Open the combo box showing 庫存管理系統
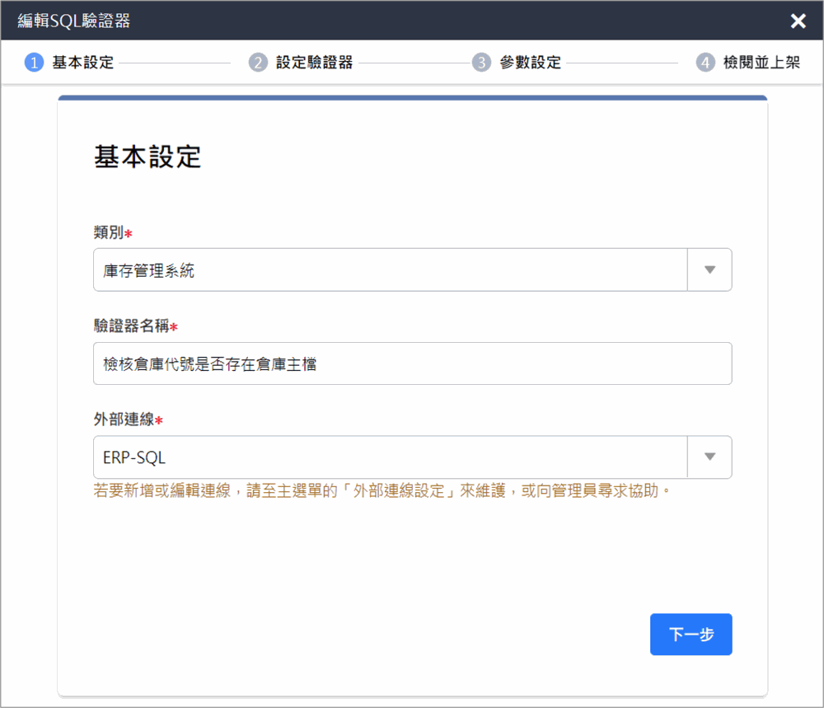This screenshot has width=824, height=708. point(390,270)
